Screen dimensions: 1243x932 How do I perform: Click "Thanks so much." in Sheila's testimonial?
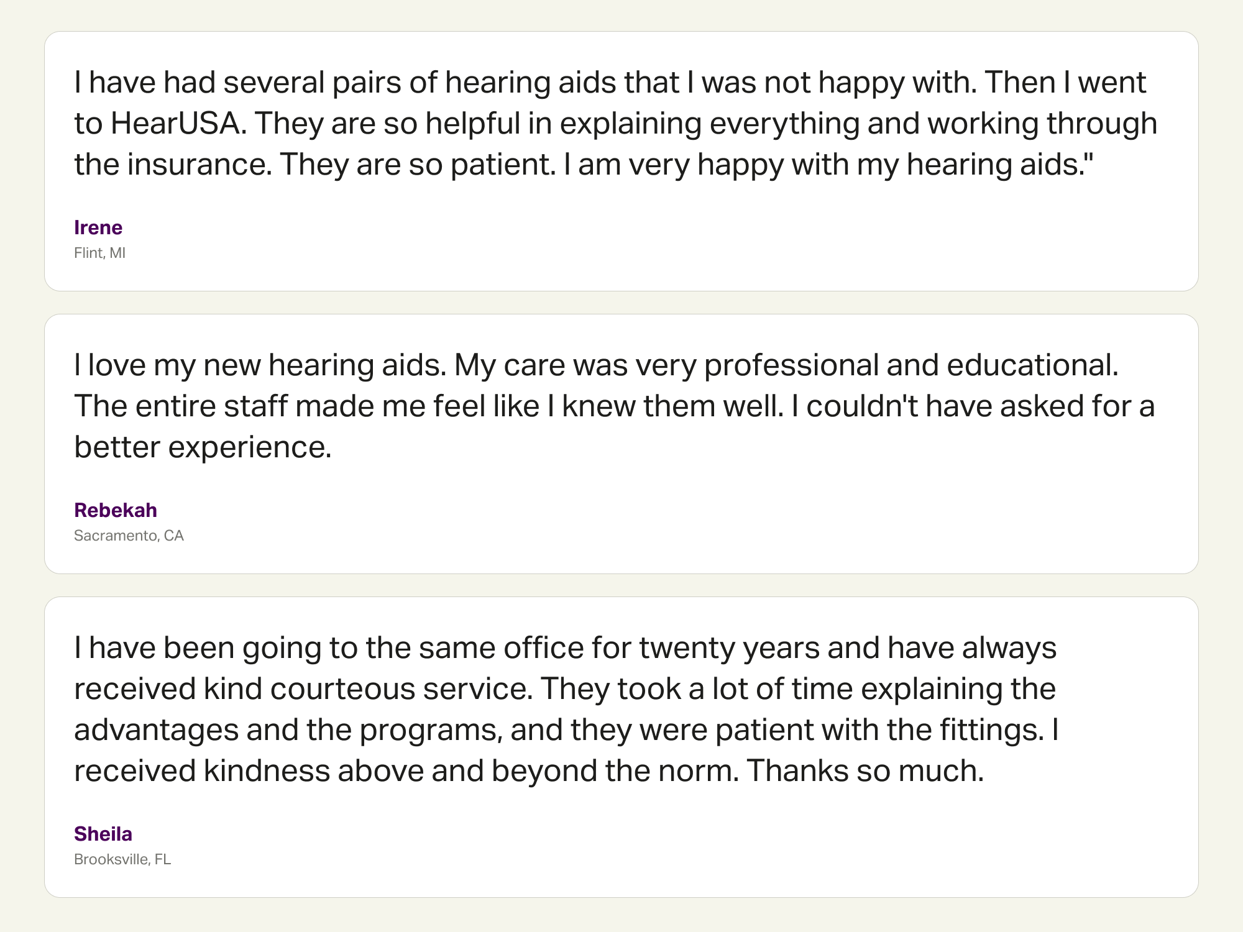point(865,771)
